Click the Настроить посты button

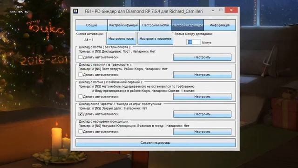121,38
